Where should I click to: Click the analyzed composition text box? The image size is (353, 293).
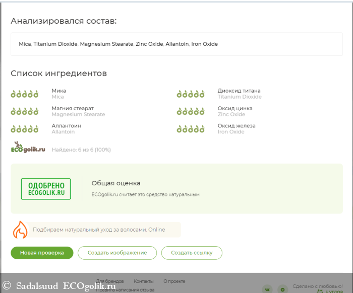pos(177,44)
